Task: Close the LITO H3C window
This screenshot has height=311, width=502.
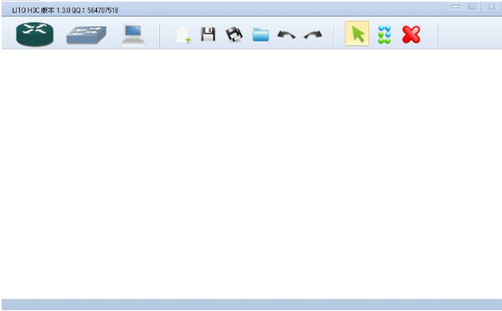Action: [491, 7]
